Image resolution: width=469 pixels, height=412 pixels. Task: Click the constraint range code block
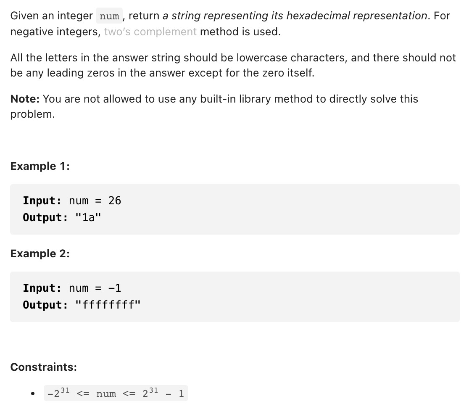(x=116, y=393)
